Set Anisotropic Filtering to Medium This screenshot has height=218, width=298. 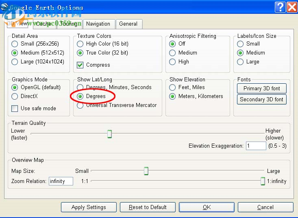click(183, 52)
